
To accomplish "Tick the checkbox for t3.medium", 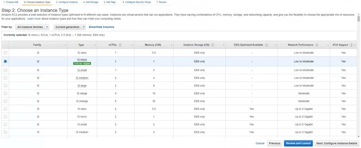I will click(x=5, y=132).
